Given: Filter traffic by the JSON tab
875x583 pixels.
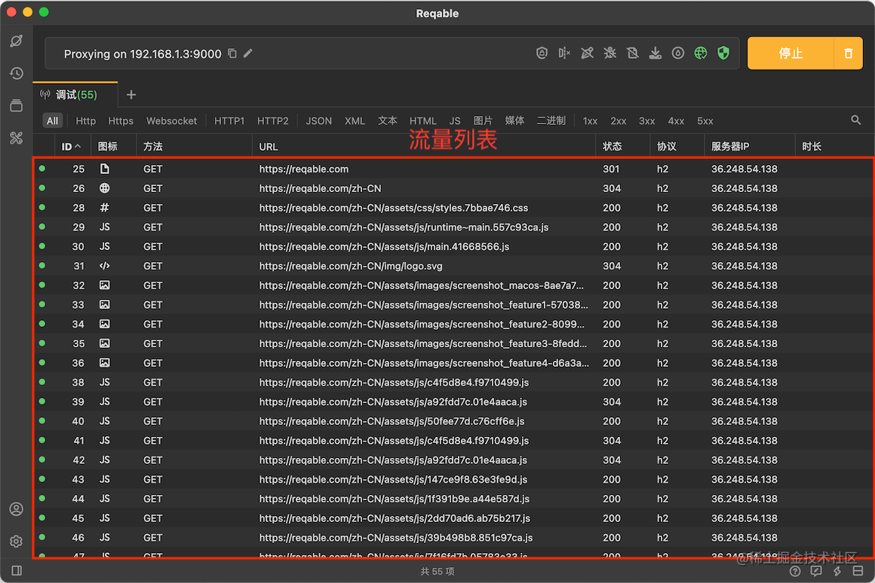Looking at the screenshot, I should click(x=318, y=121).
